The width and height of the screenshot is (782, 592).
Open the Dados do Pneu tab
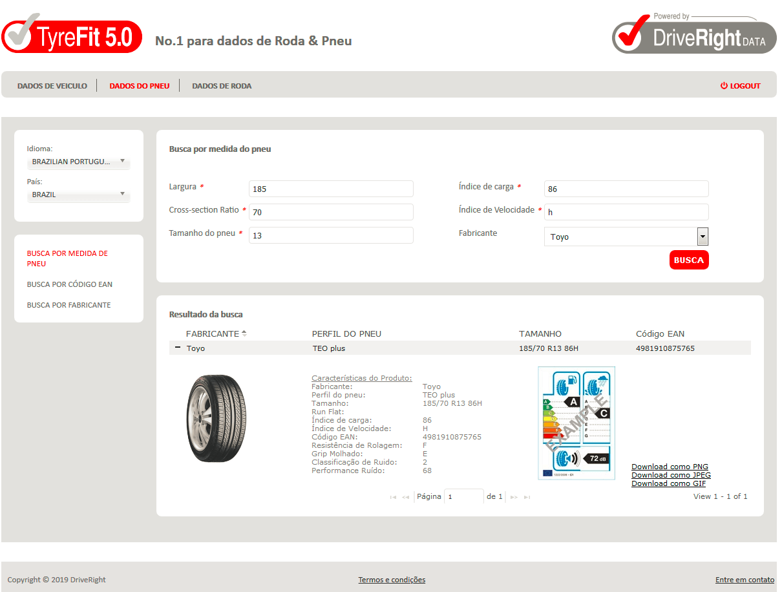140,85
